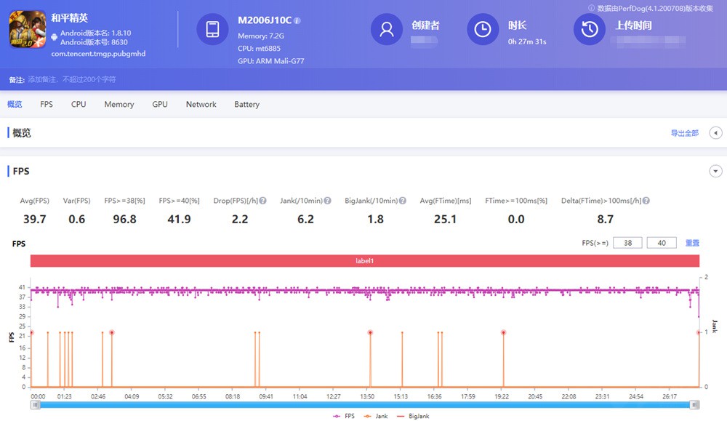This screenshot has height=421, width=727.
Task: Toggle the FPS legend series
Action: (x=344, y=417)
